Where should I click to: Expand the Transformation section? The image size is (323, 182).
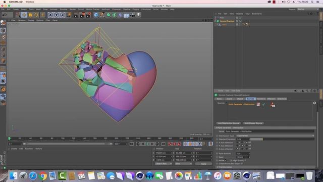tap(218, 167)
